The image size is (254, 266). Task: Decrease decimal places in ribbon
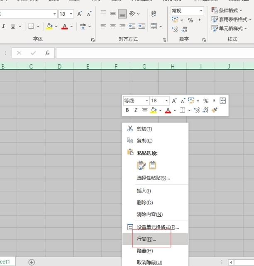click(x=184, y=29)
